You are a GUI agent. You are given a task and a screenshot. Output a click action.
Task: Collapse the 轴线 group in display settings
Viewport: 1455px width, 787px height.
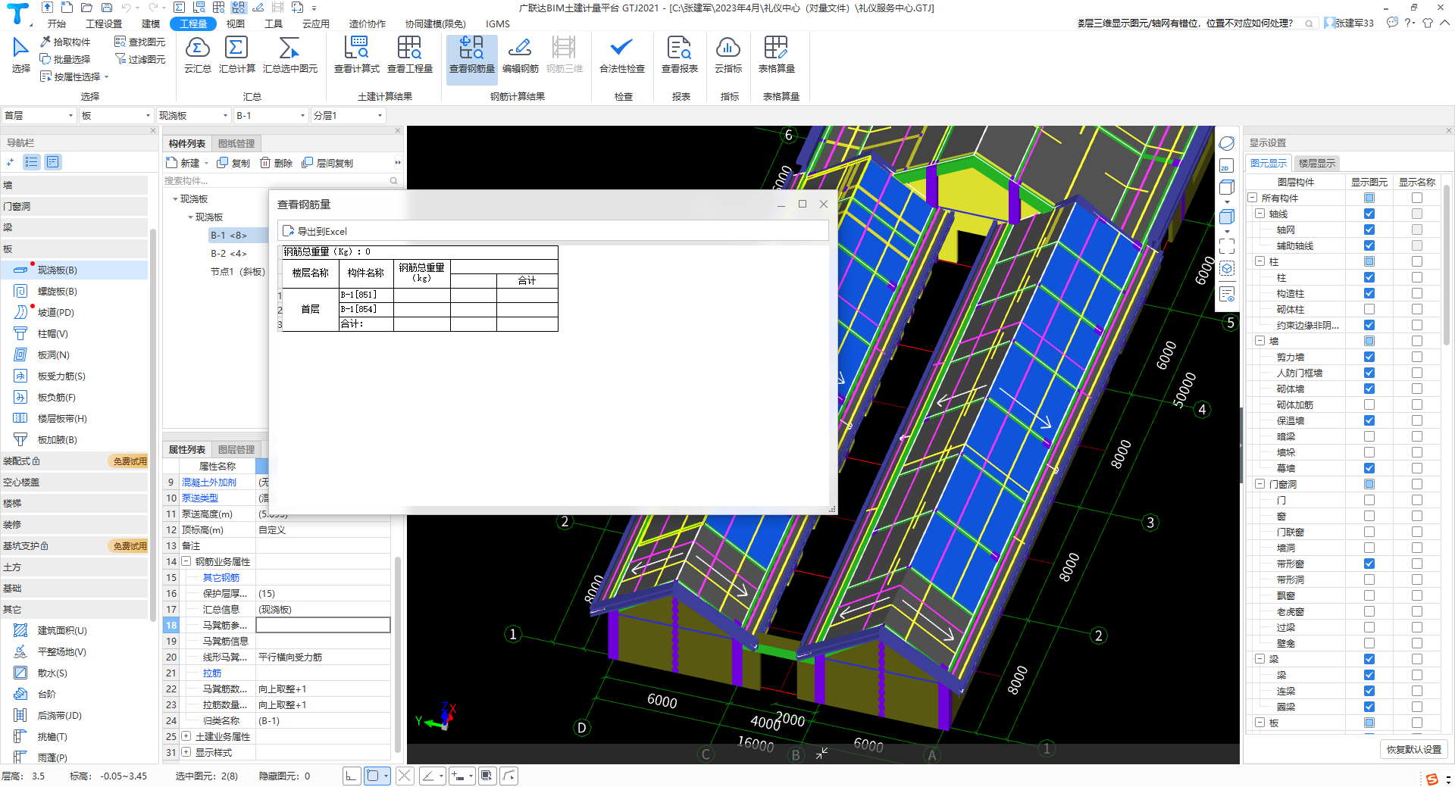coord(1259,214)
